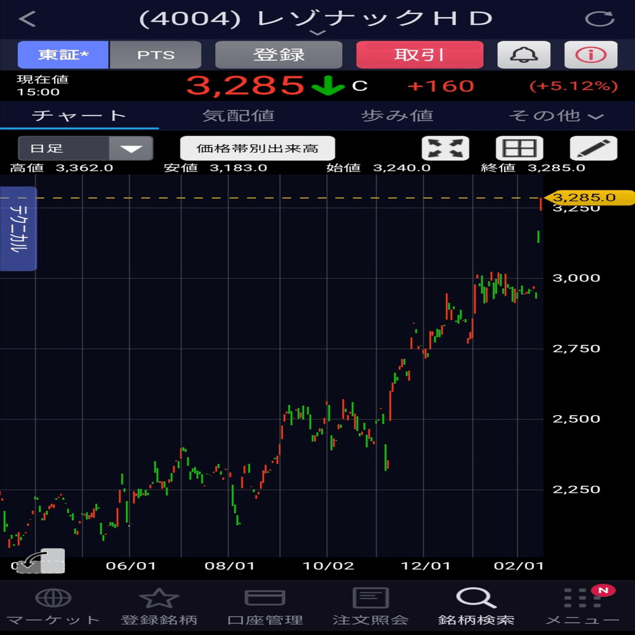This screenshot has height=635, width=635.
Task: Tap the 登録 register button
Action: [279, 55]
